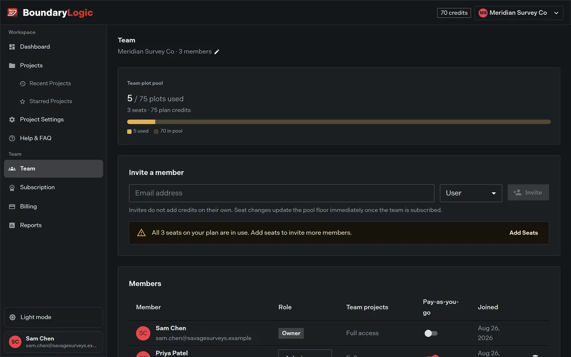Open Project Settings page
Viewport: 571px width, 357px height.
tap(53, 120)
